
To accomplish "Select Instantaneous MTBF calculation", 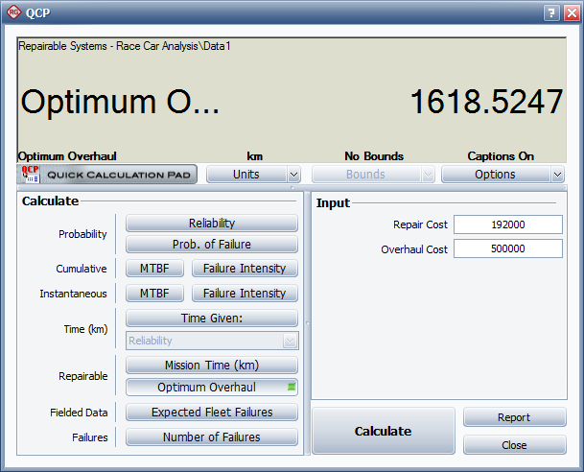I will point(154,294).
